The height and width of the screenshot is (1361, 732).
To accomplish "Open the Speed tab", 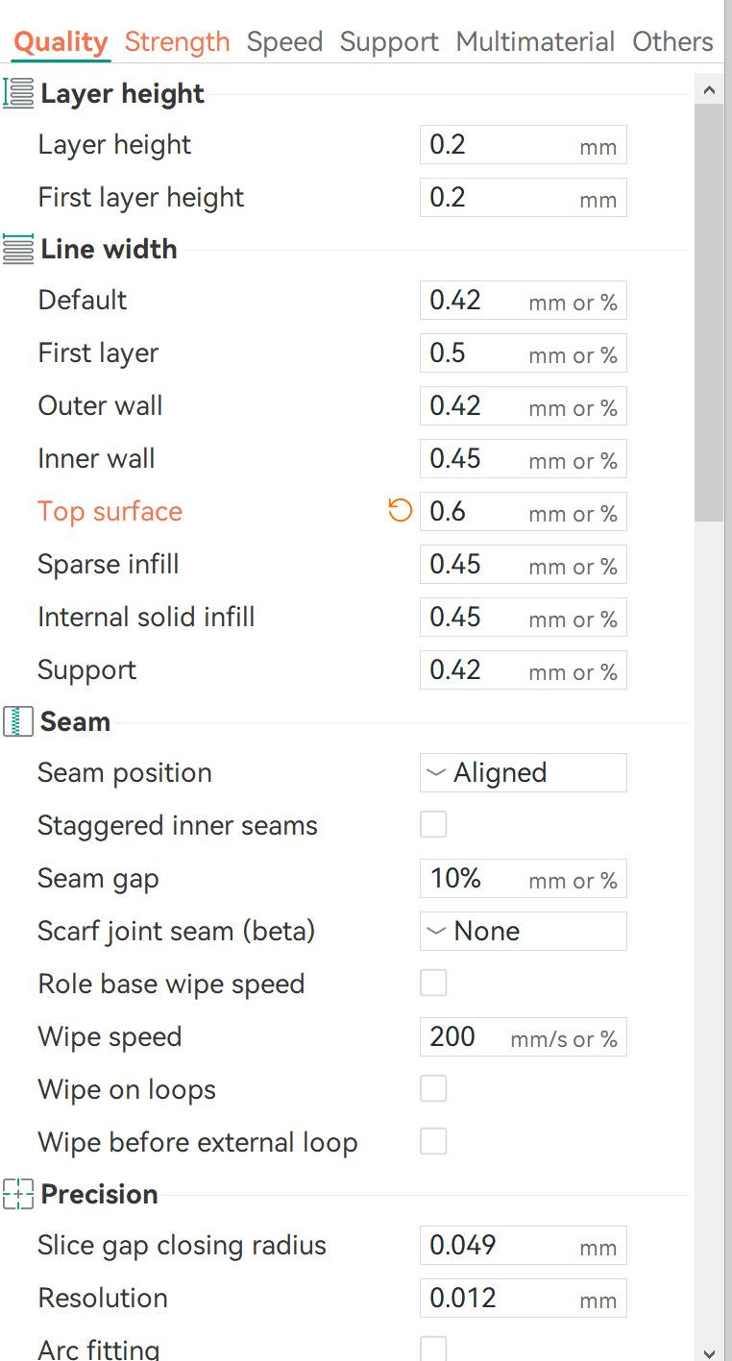I will 284,42.
